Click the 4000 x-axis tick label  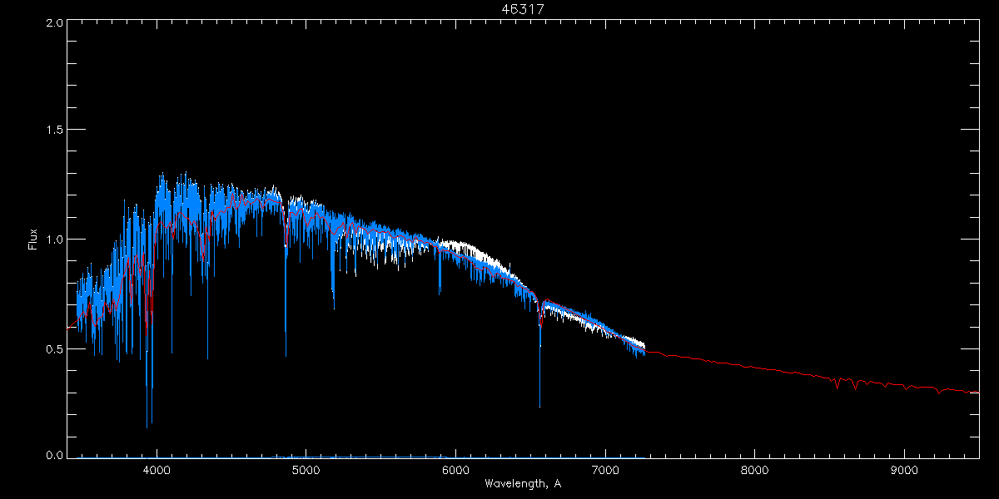coord(157,470)
